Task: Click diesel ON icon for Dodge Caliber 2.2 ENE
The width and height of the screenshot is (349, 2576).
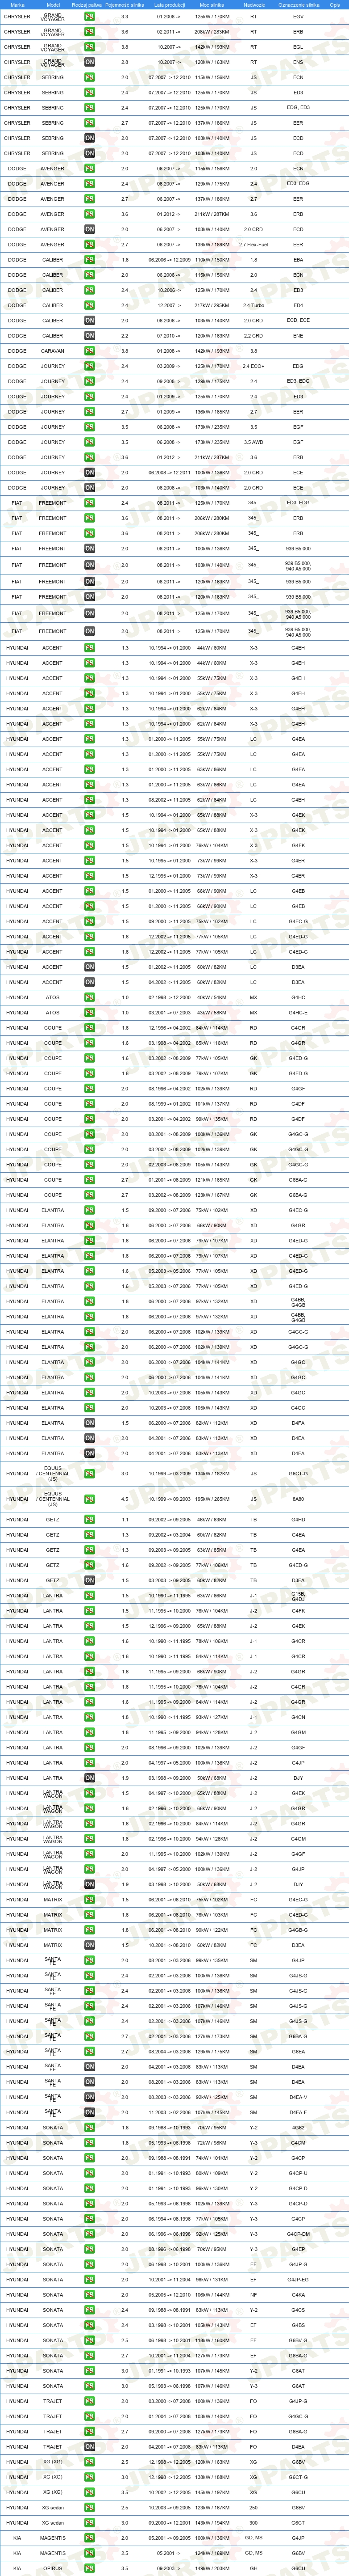Action: (90, 336)
